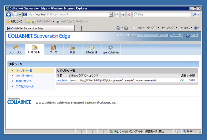The width and height of the screenshot is (207, 140).
Task: Refresh the page with the green arrows icon
Action: coord(123,14)
